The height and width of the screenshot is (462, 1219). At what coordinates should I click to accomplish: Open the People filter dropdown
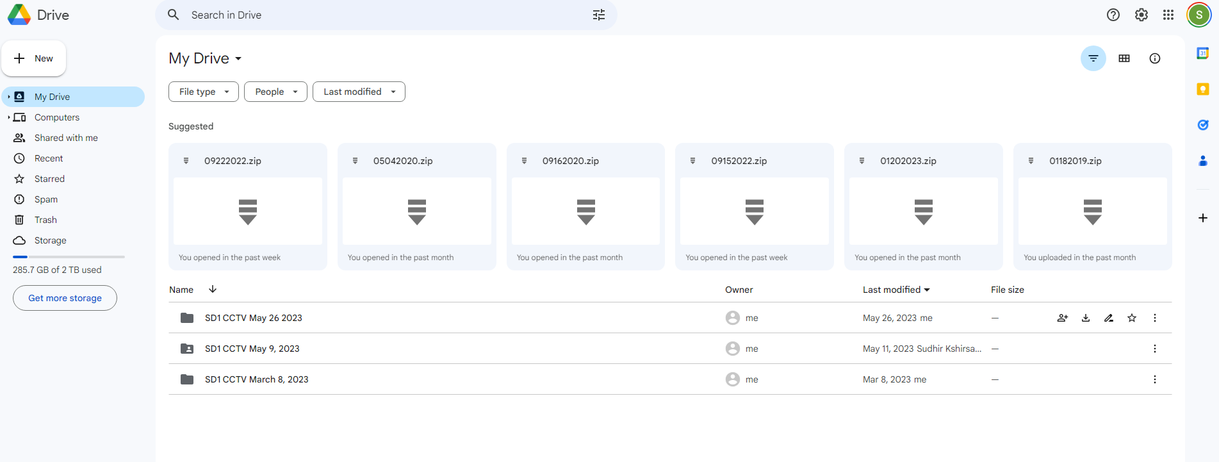click(x=275, y=92)
